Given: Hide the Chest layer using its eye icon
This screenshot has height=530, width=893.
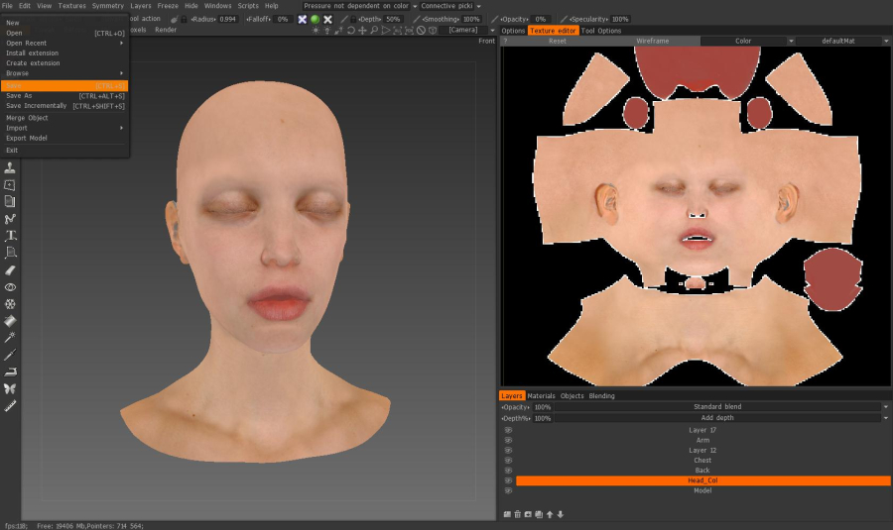Looking at the screenshot, I should pos(508,461).
